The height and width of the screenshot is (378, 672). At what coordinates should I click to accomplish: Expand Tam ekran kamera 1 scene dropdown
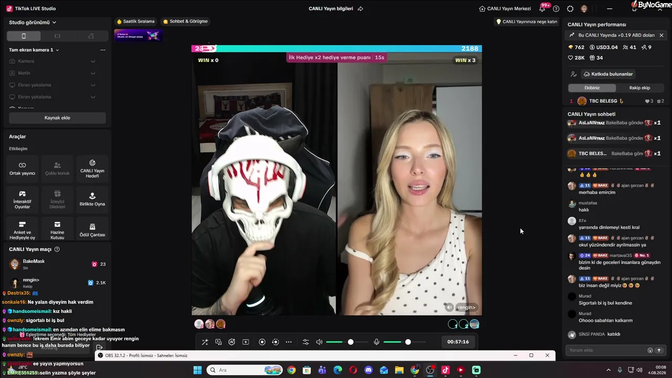[34, 50]
